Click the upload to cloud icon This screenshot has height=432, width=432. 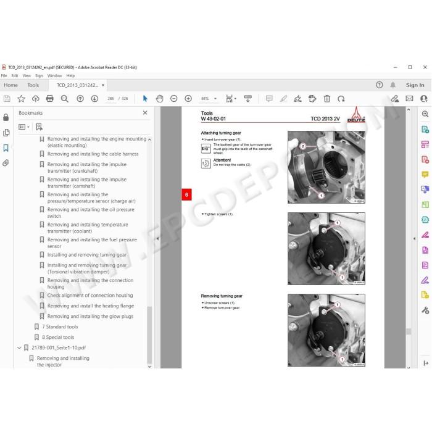pos(36,99)
